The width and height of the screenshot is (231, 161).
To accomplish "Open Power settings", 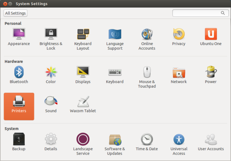I will click(x=211, y=75).
